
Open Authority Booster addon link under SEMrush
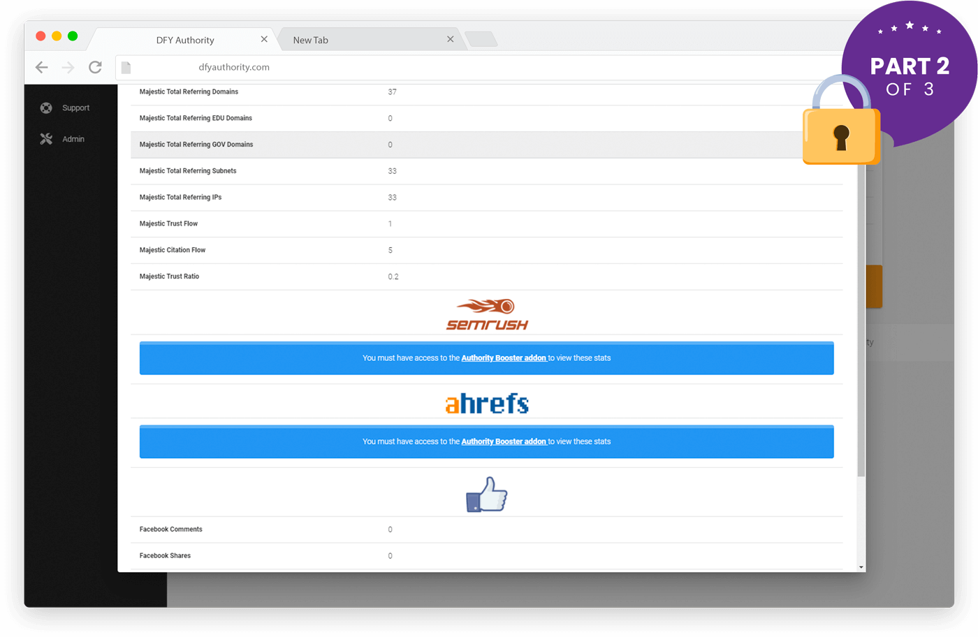point(504,358)
